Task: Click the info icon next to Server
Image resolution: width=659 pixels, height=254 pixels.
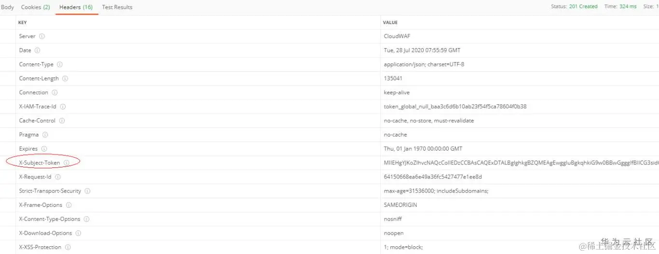Action: (x=42, y=36)
